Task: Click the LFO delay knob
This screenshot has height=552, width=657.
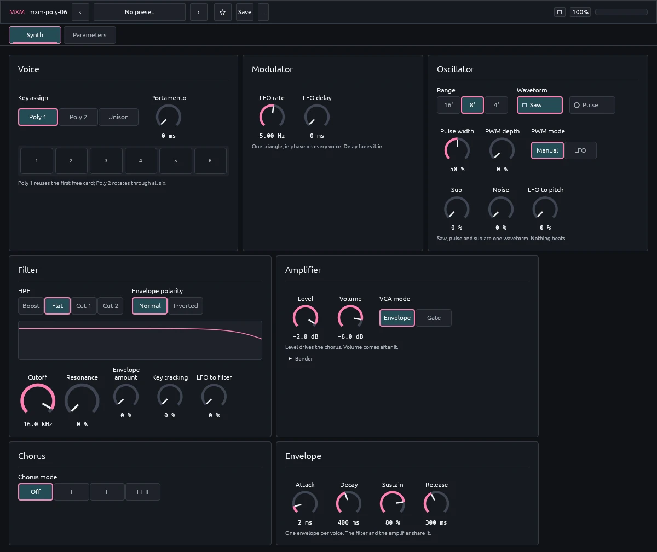Action: [x=317, y=117]
